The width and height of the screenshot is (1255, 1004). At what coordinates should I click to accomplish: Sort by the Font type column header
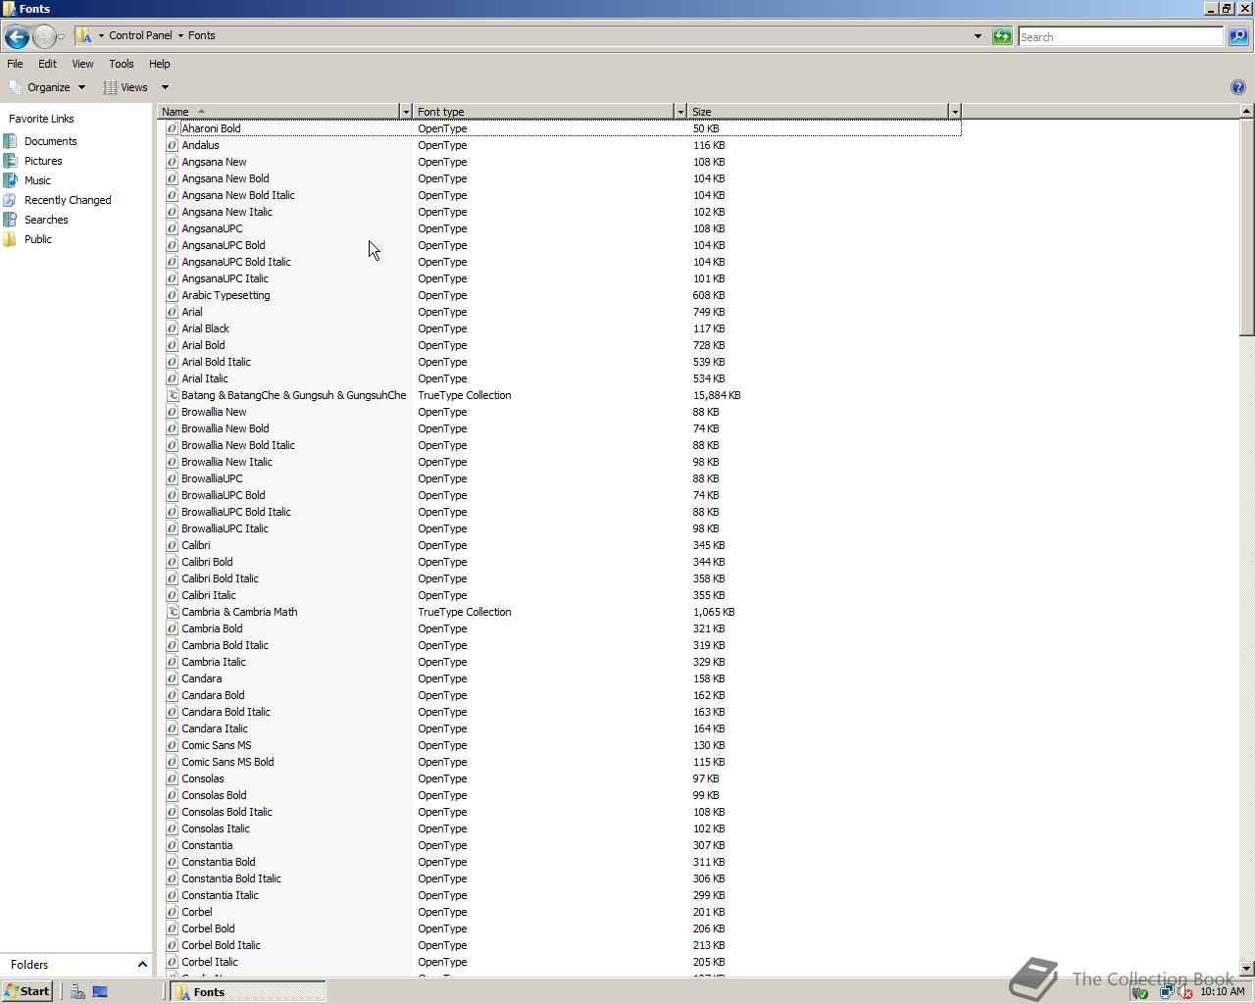pyautogui.click(x=543, y=112)
